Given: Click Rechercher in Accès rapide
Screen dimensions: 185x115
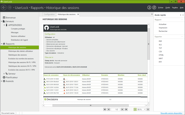Looking at the screenshot, I should click(x=163, y=31).
